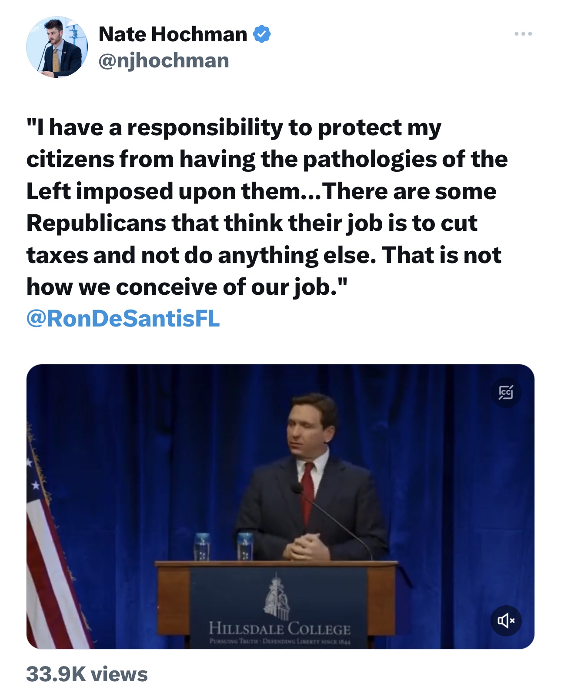Screen dimensions: 561x693
Task: Click the blue verified checkmark badge
Action: [x=262, y=34]
